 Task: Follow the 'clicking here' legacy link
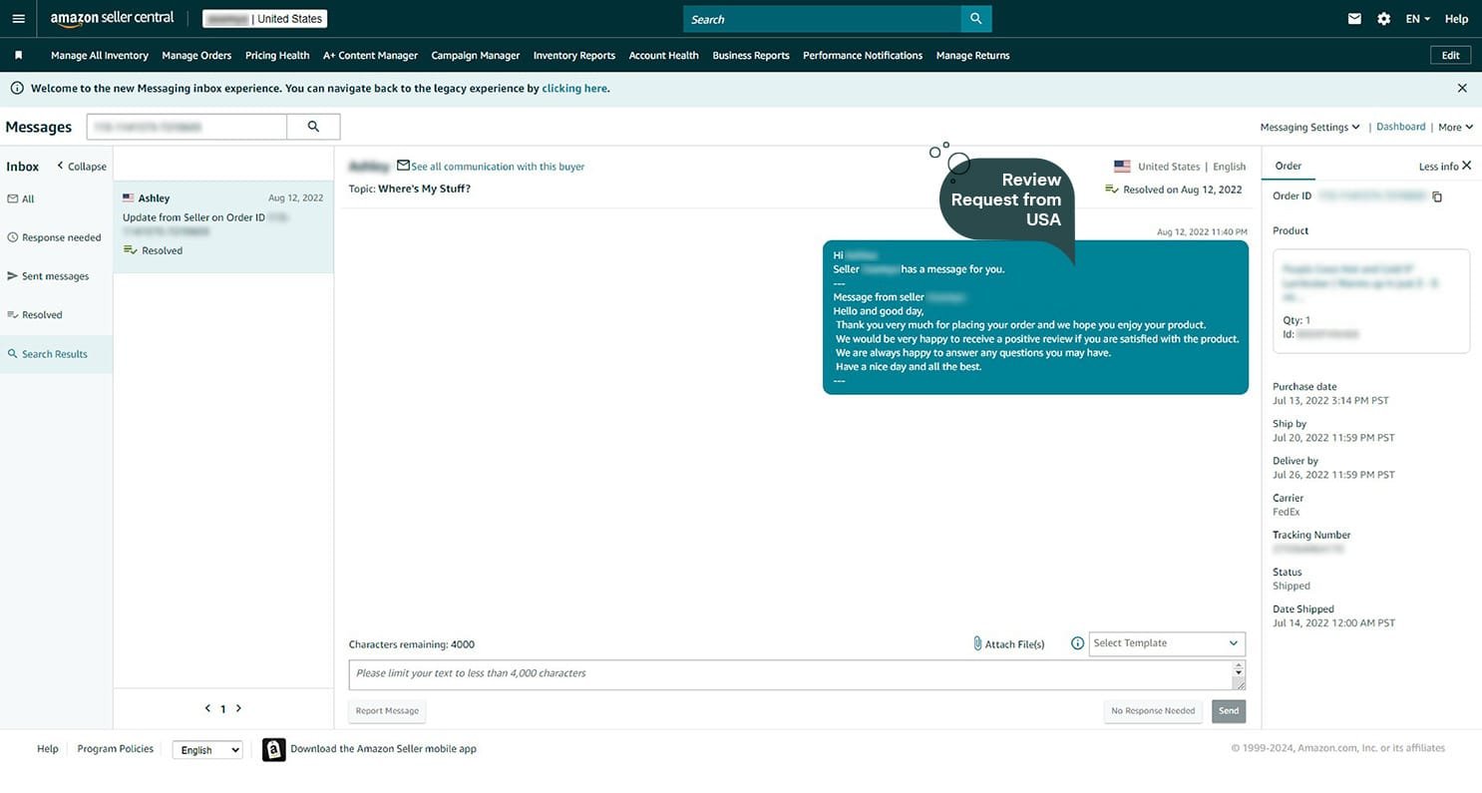[x=574, y=89]
